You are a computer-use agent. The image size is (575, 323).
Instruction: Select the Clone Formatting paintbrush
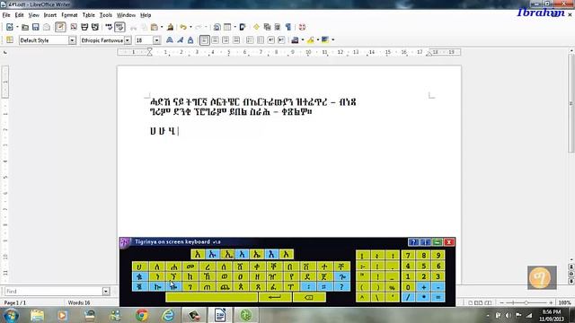click(170, 27)
